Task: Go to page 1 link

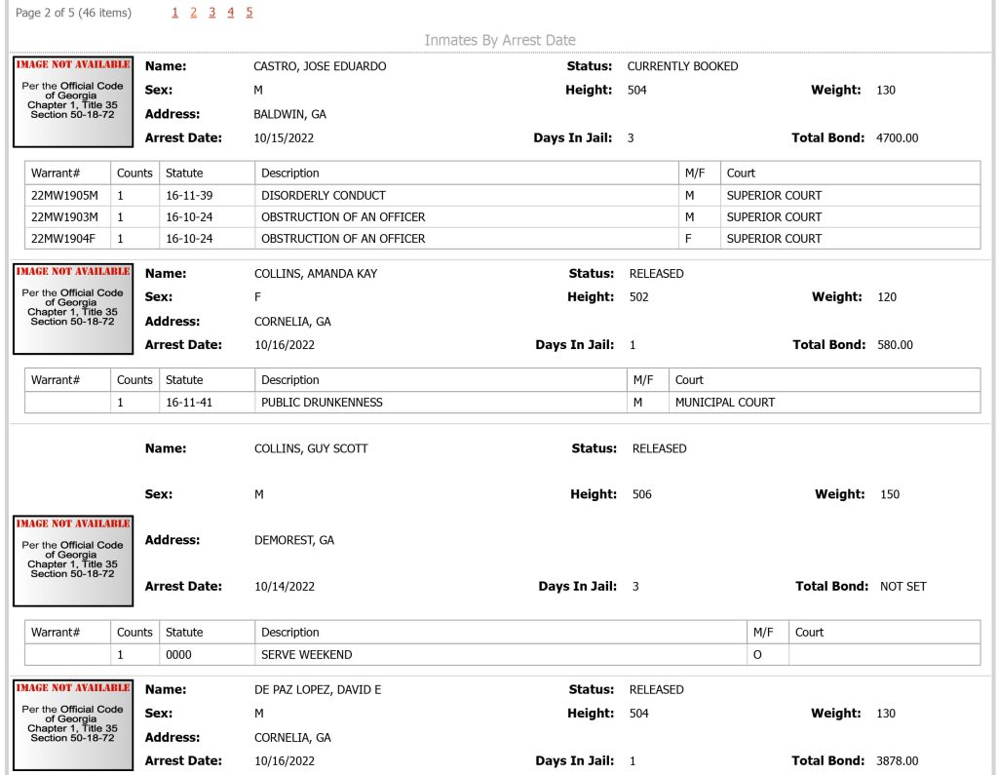Action: point(175,12)
